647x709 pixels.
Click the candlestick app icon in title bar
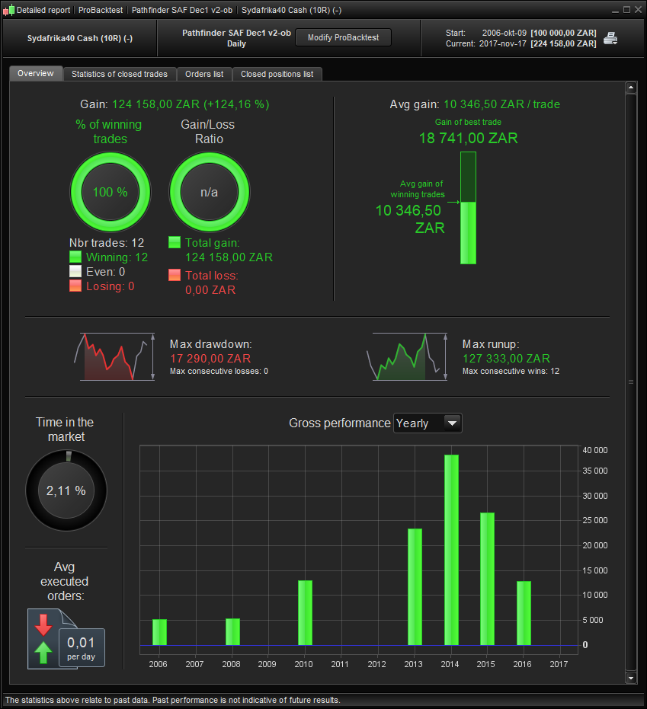click(8, 10)
